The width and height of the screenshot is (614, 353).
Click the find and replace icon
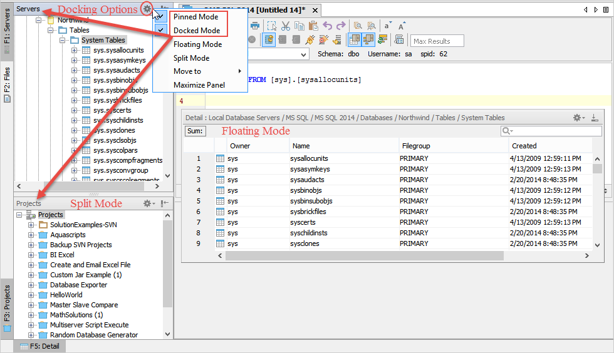point(371,26)
